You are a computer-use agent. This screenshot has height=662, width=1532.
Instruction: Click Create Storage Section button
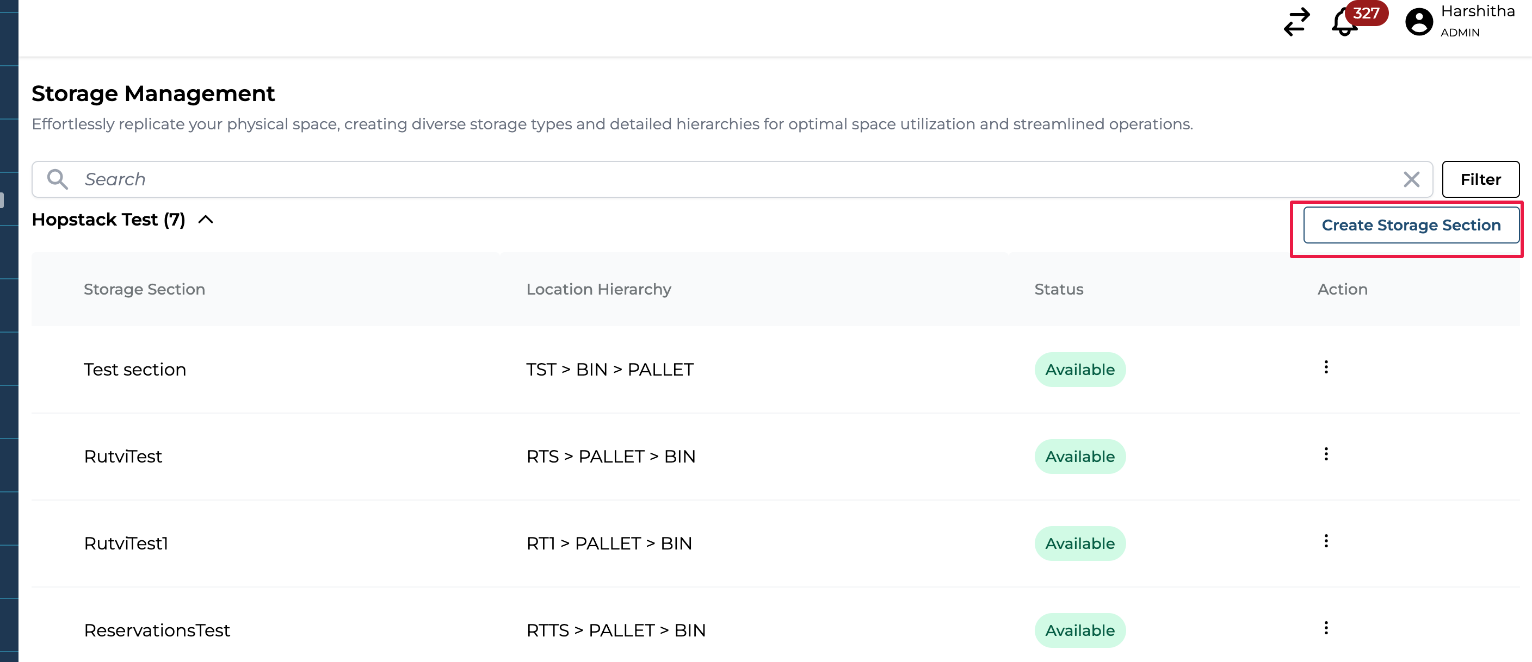pyautogui.click(x=1411, y=225)
